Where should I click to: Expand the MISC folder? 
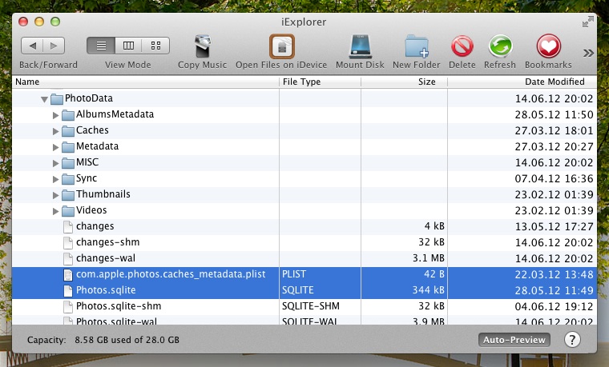55,163
